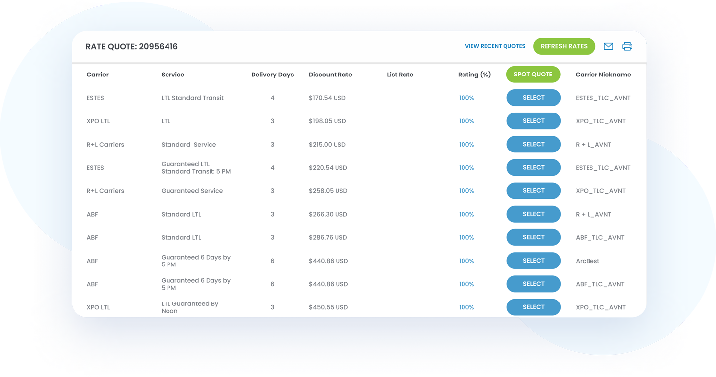Open View Recent Quotes link
This screenshot has width=716, height=377.
(x=495, y=46)
